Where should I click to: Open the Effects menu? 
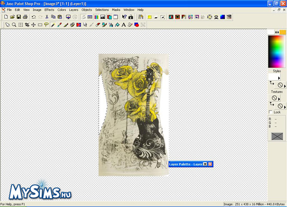pyautogui.click(x=49, y=10)
